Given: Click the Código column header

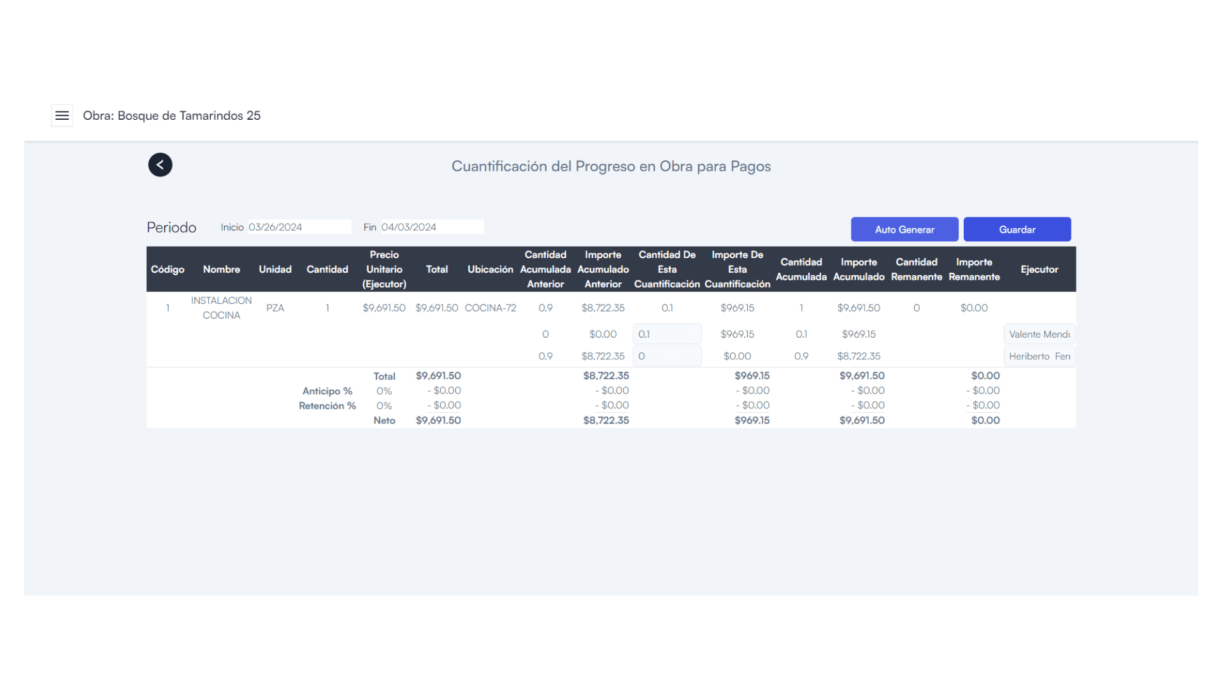Looking at the screenshot, I should (168, 269).
